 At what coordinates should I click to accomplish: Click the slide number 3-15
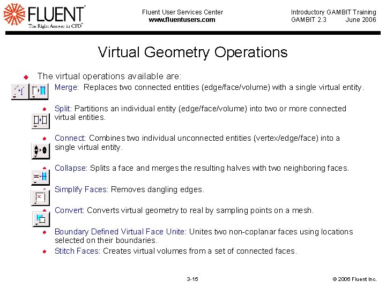point(192,279)
